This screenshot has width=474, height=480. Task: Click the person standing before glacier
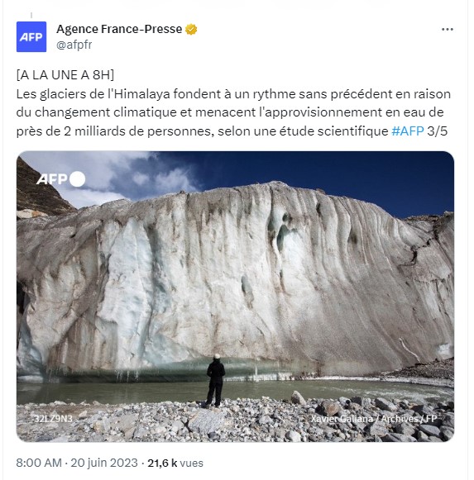(x=216, y=380)
